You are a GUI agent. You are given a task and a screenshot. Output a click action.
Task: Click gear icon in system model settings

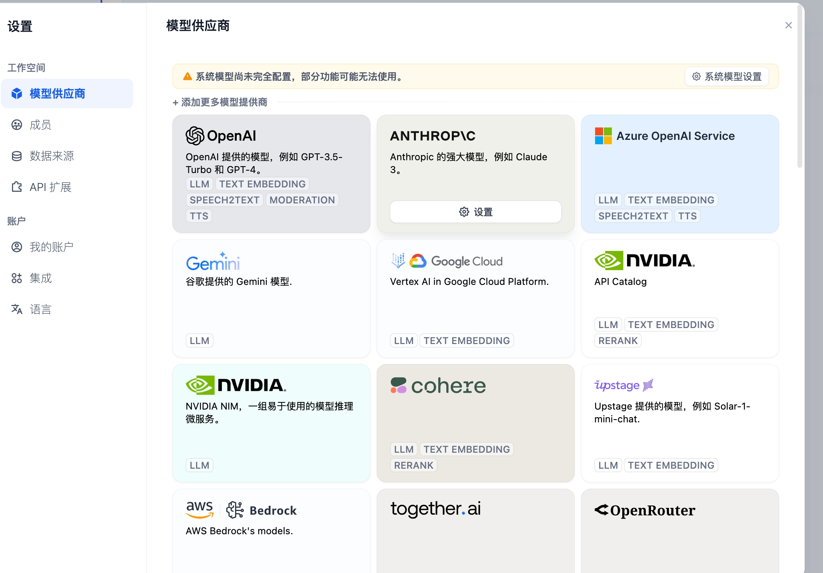[696, 76]
